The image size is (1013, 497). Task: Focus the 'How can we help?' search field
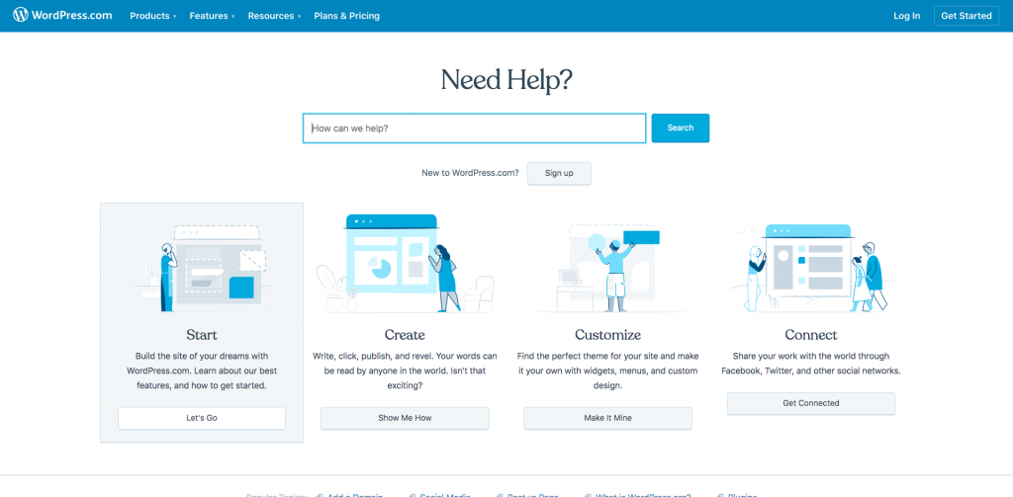[x=474, y=127]
